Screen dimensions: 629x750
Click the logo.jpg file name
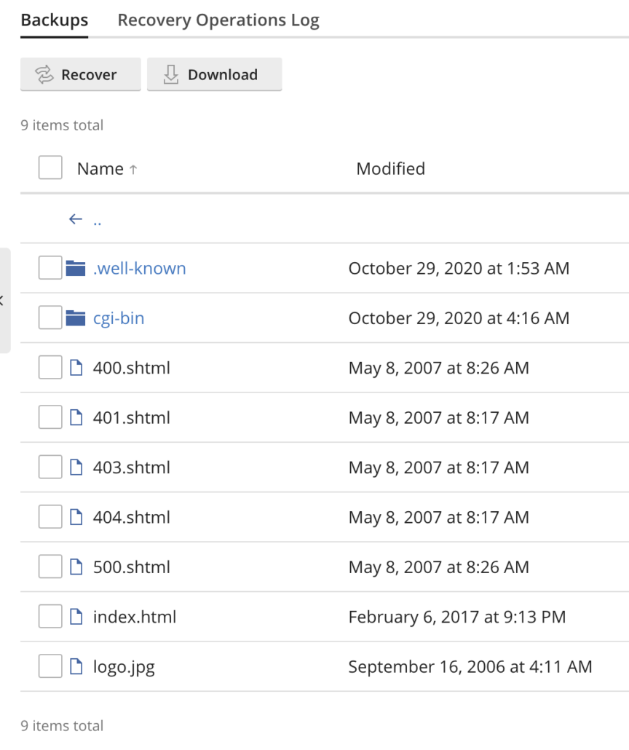(124, 667)
